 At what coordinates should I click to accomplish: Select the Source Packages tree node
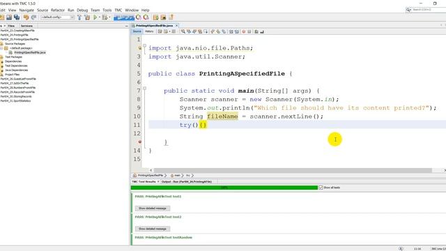click(15, 44)
